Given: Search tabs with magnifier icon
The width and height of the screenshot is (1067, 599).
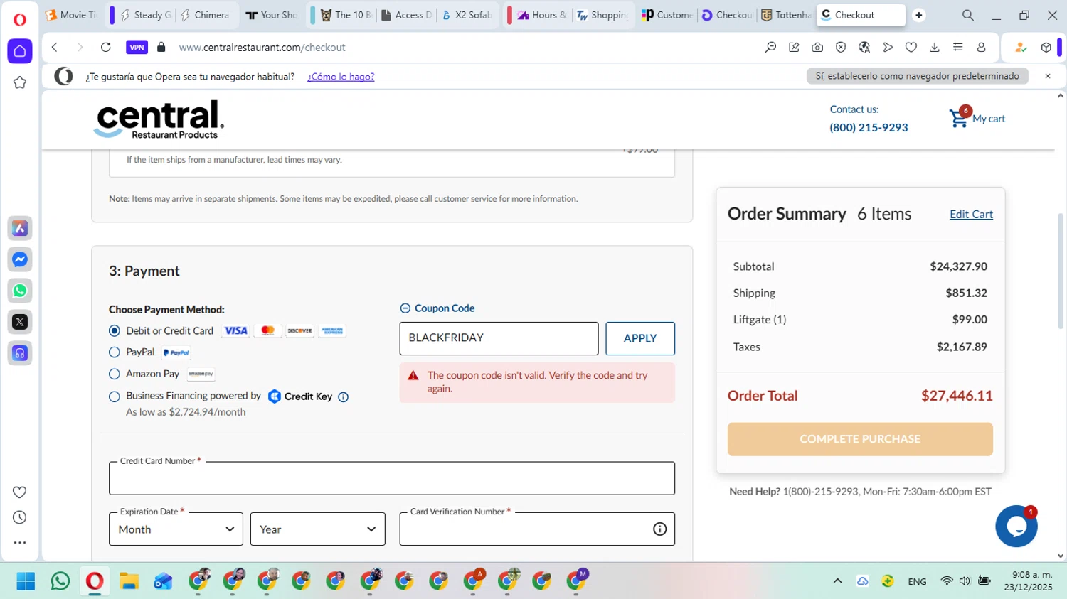Looking at the screenshot, I should click(x=968, y=15).
